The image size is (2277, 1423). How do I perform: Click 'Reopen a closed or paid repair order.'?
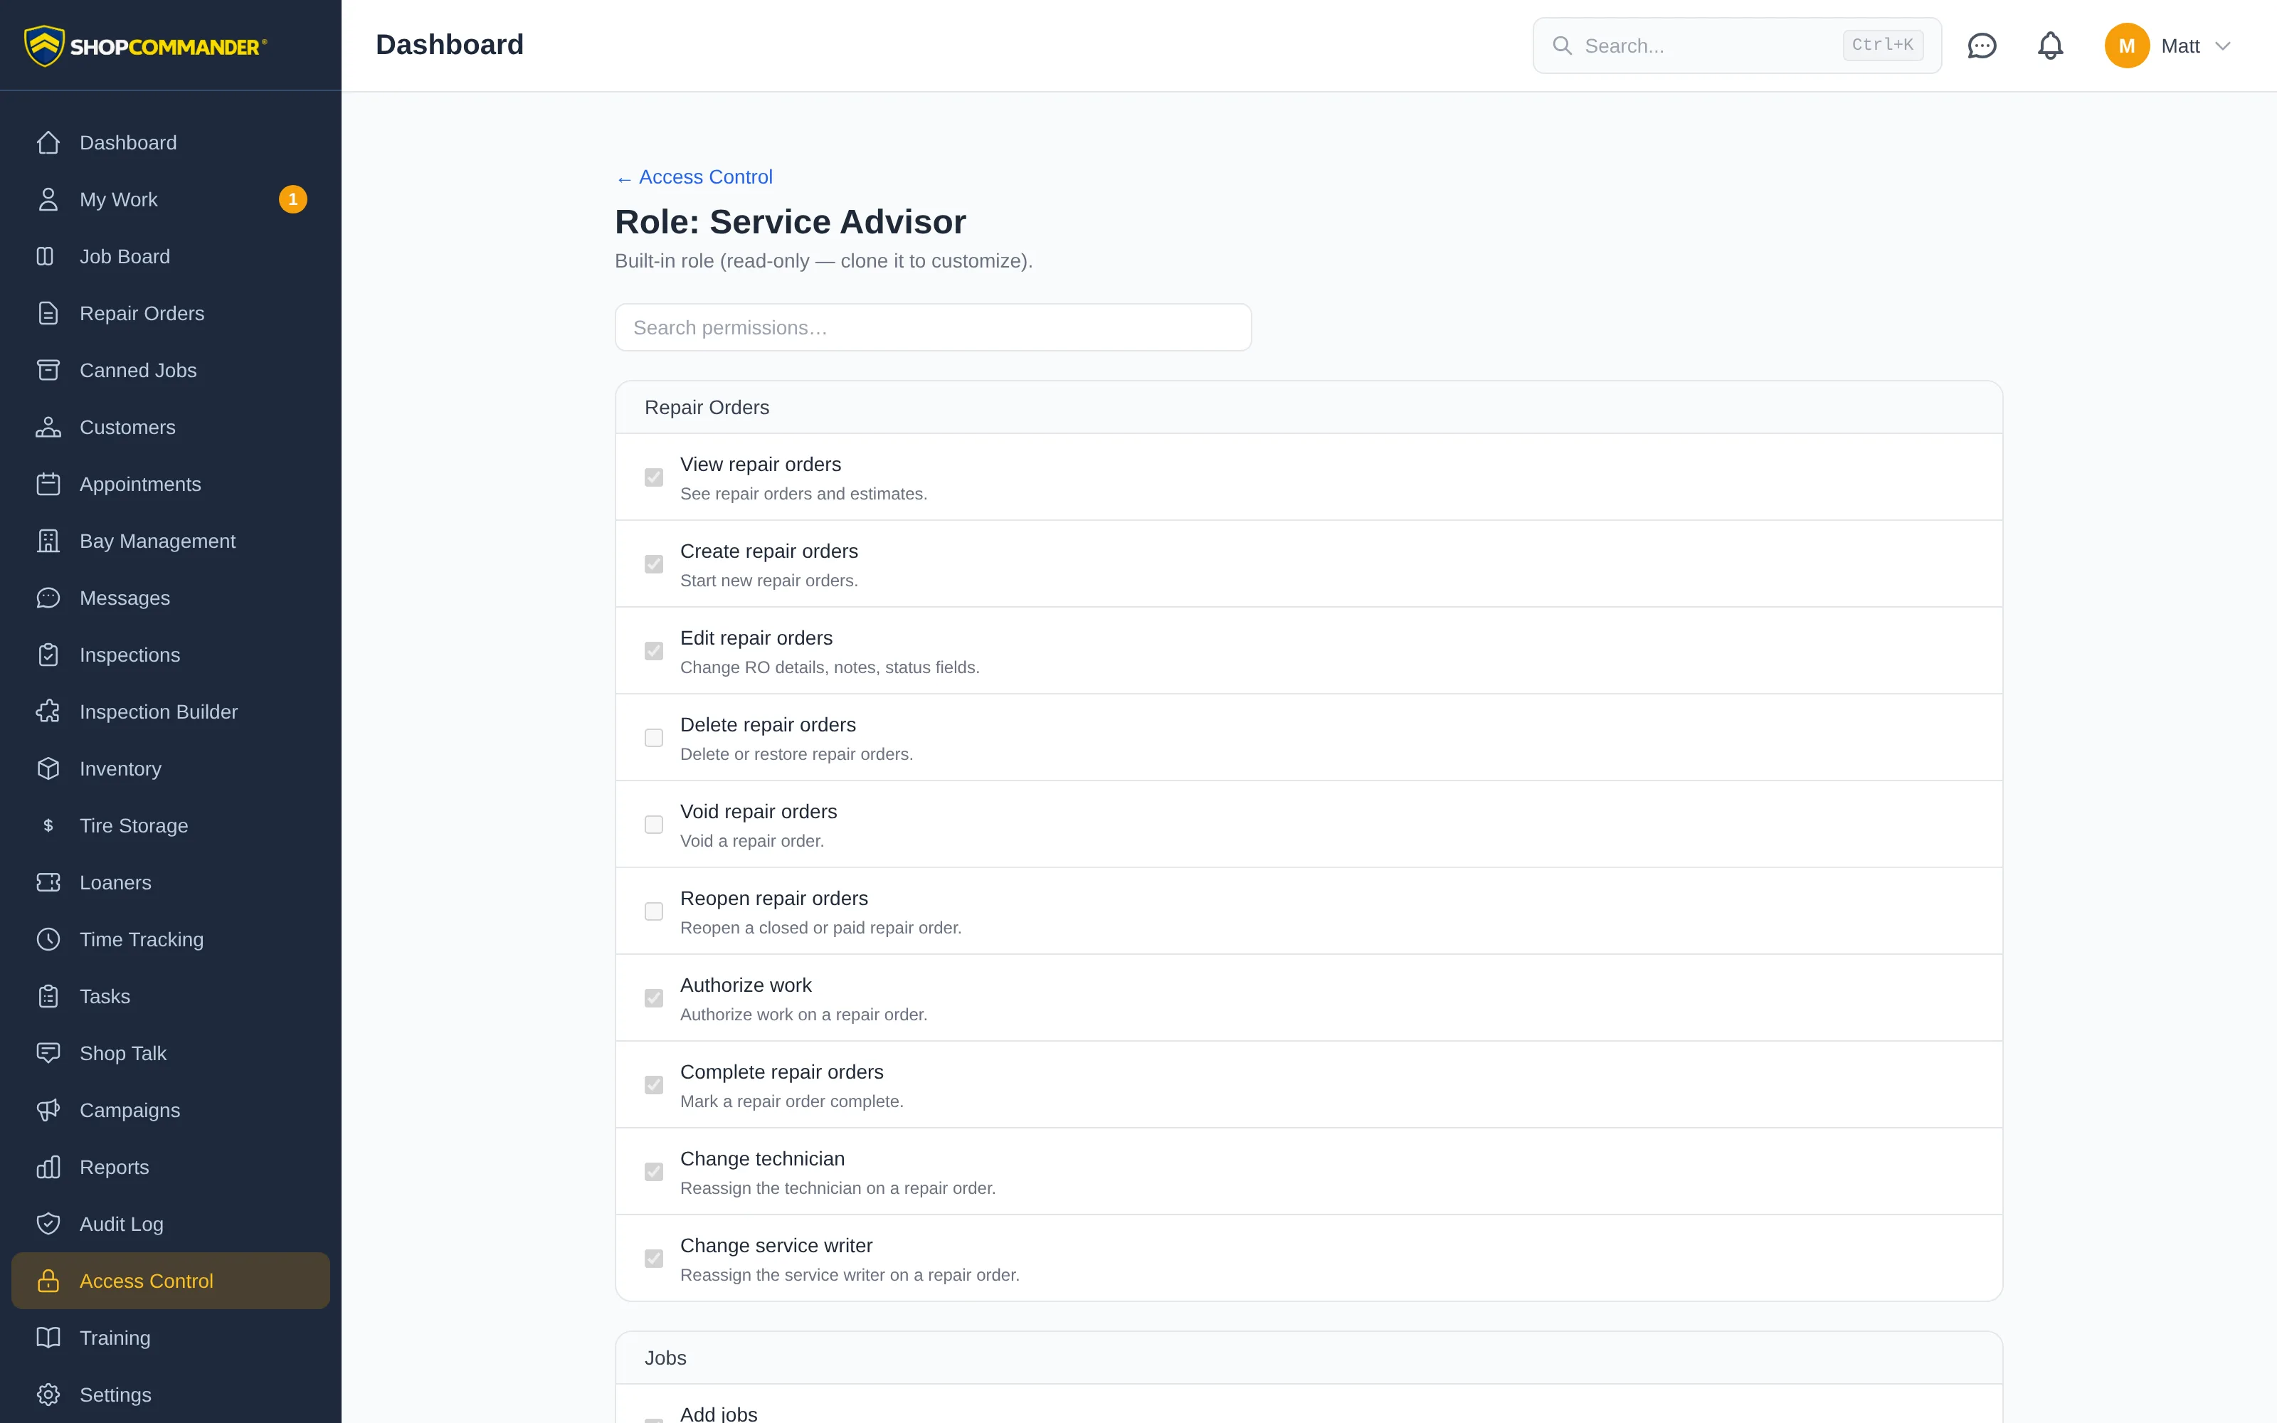coord(820,928)
